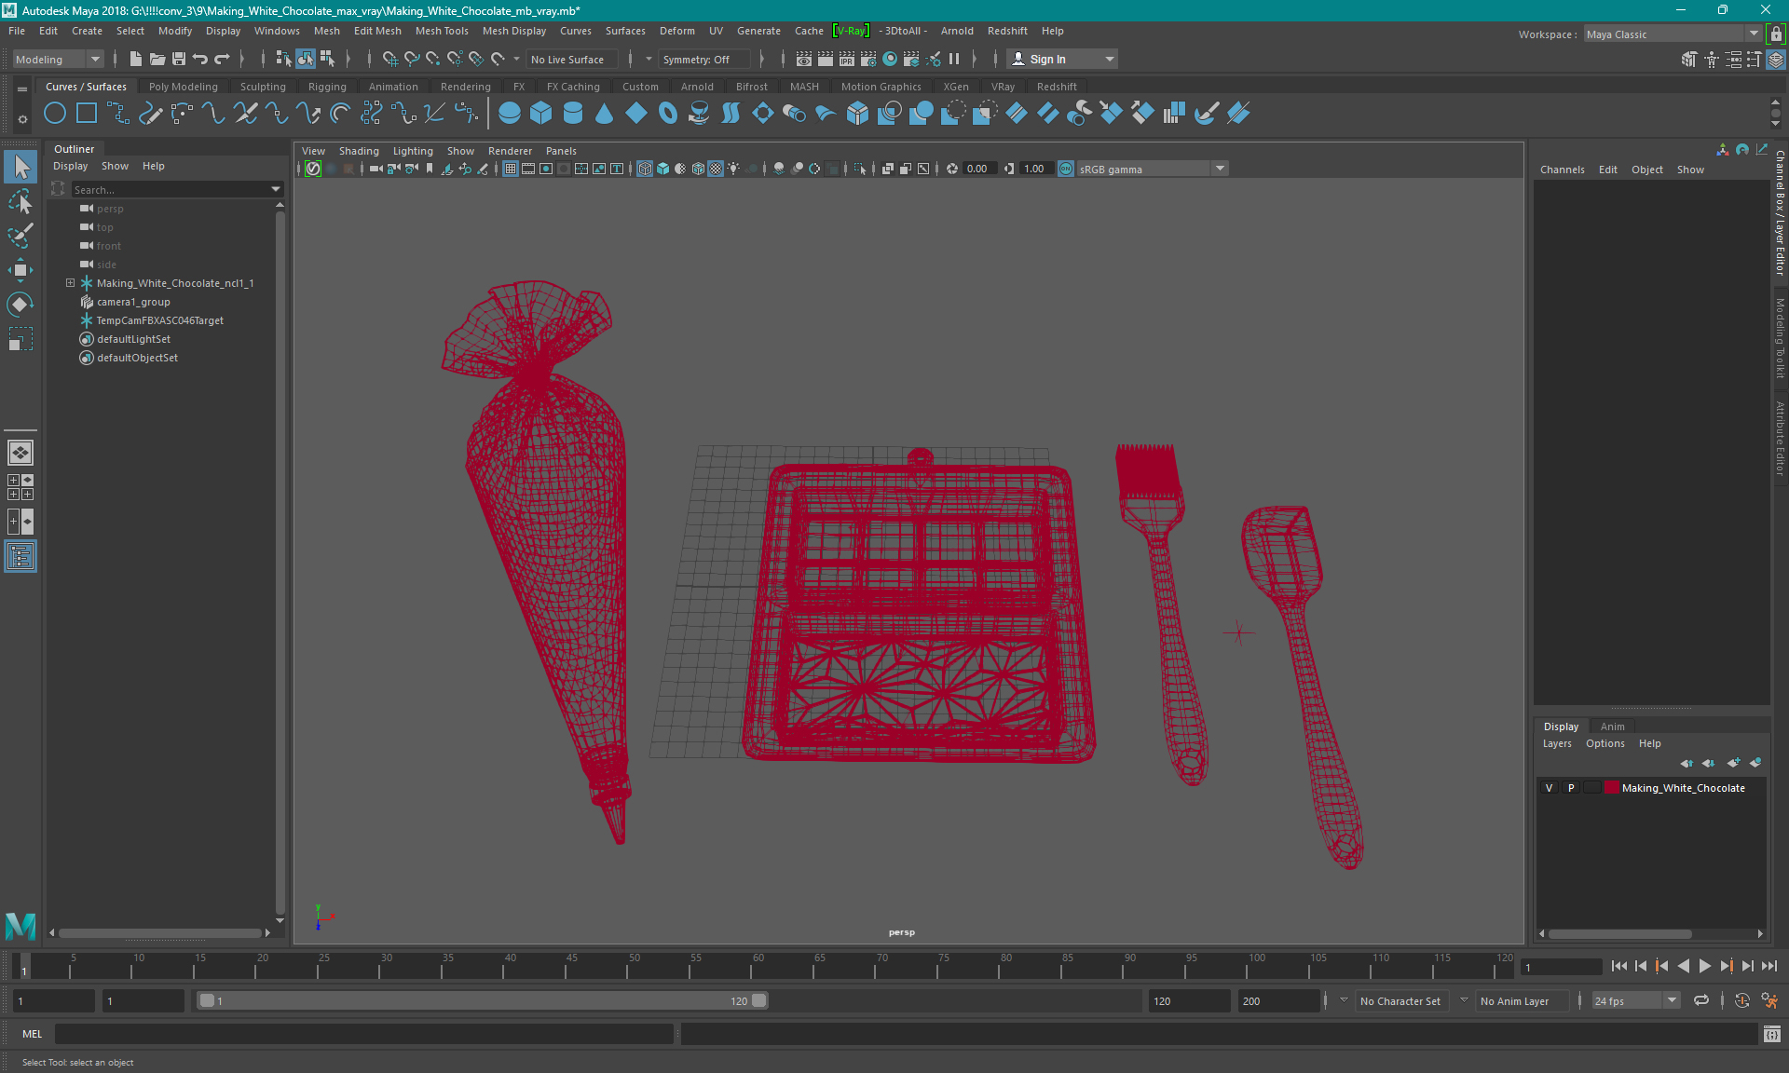Viewport: 1789px width, 1073px height.
Task: Activate the Scale tool
Action: 20,339
